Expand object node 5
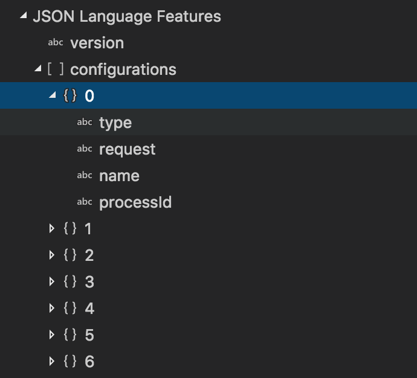Viewport: 417px width, 378px height. tap(52, 335)
